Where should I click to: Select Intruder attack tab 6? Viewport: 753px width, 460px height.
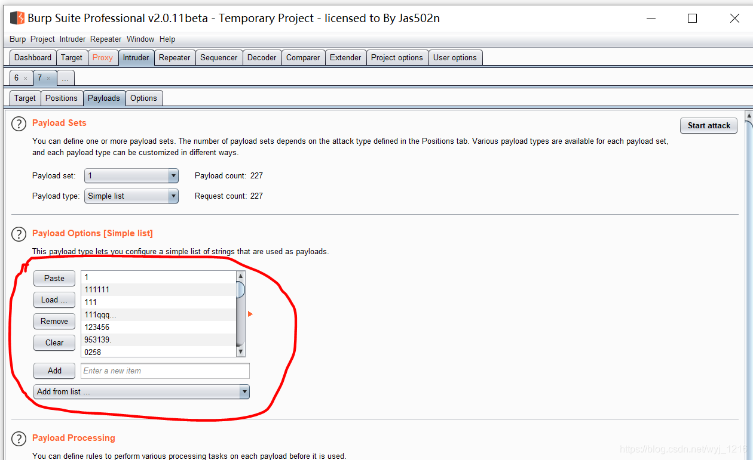pos(17,78)
